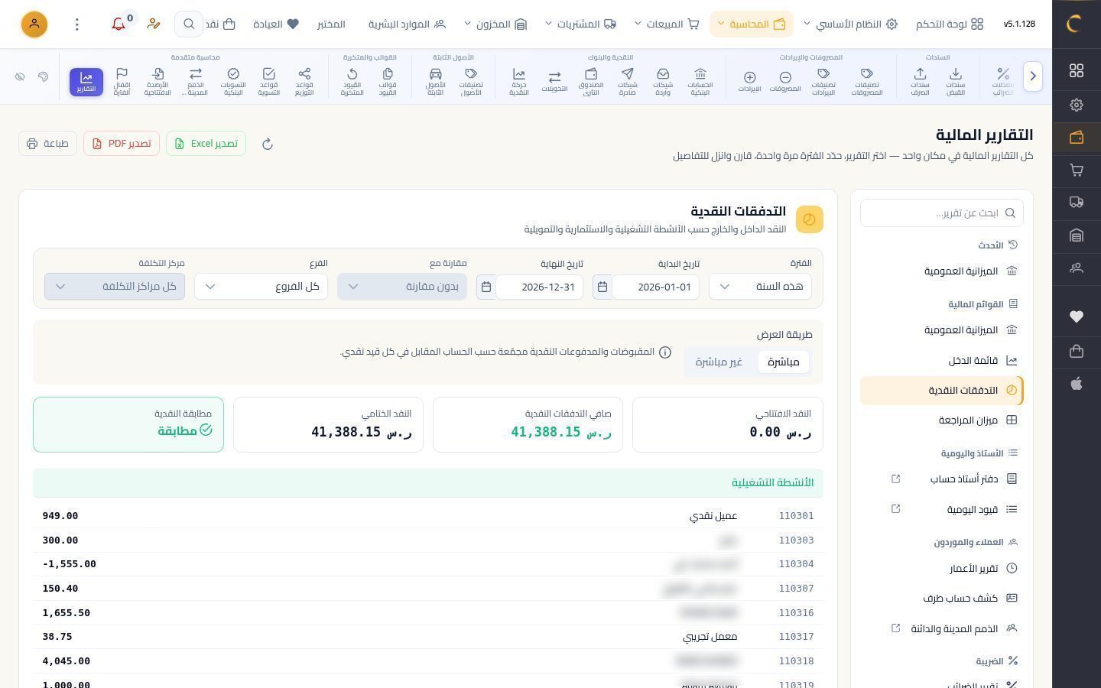The width and height of the screenshot is (1101, 688).
Task: Open the الفترة dropdown (هذه السنة)
Action: point(760,287)
